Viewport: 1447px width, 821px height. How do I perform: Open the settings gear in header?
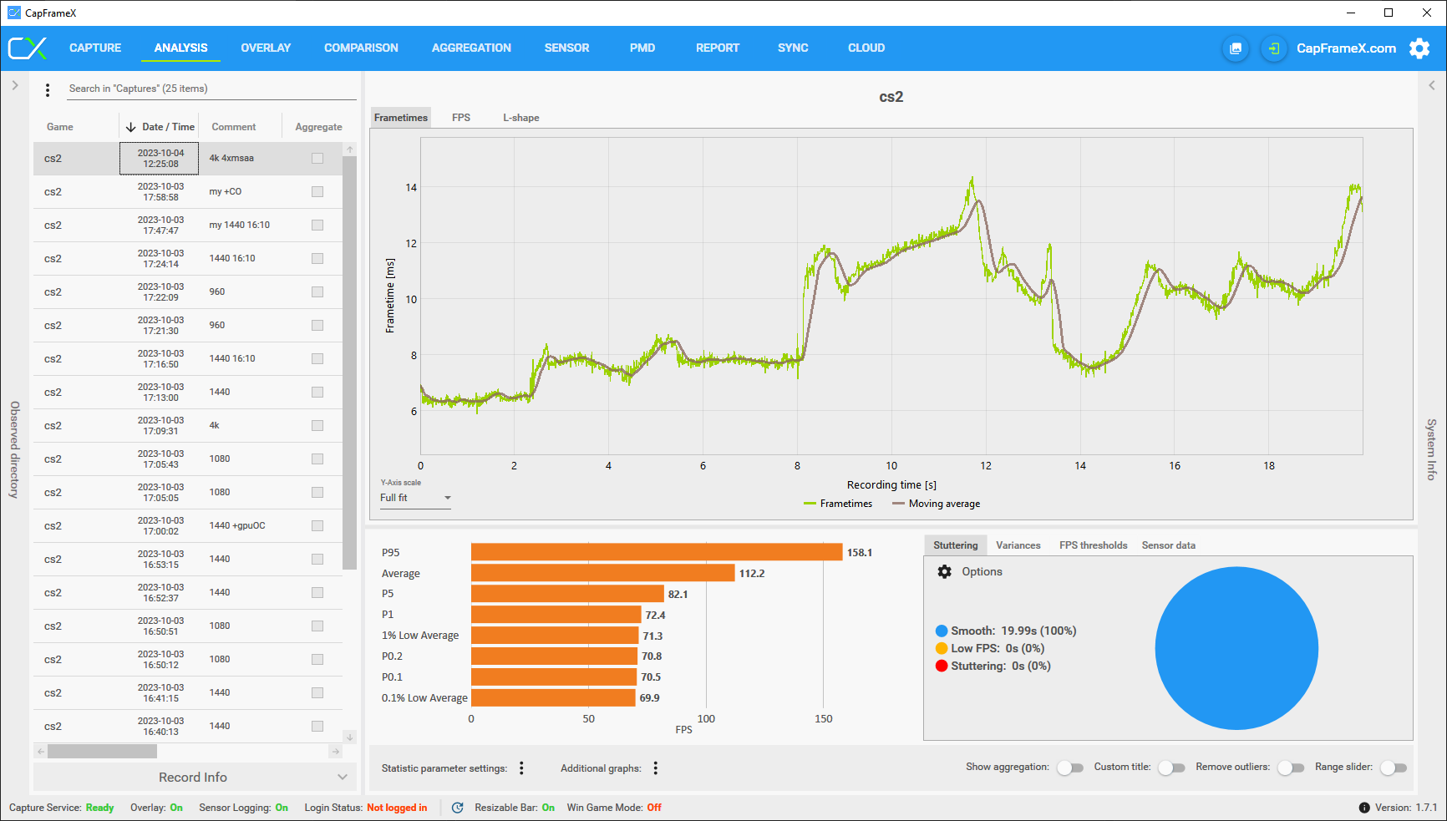point(1419,48)
